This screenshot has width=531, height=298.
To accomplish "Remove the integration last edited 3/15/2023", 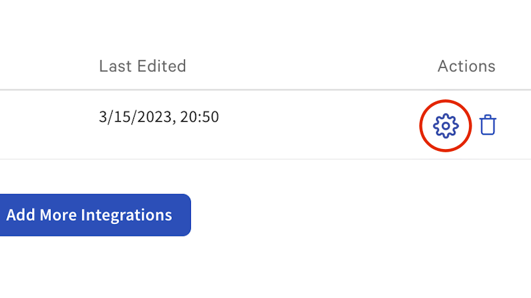I will pyautogui.click(x=488, y=125).
